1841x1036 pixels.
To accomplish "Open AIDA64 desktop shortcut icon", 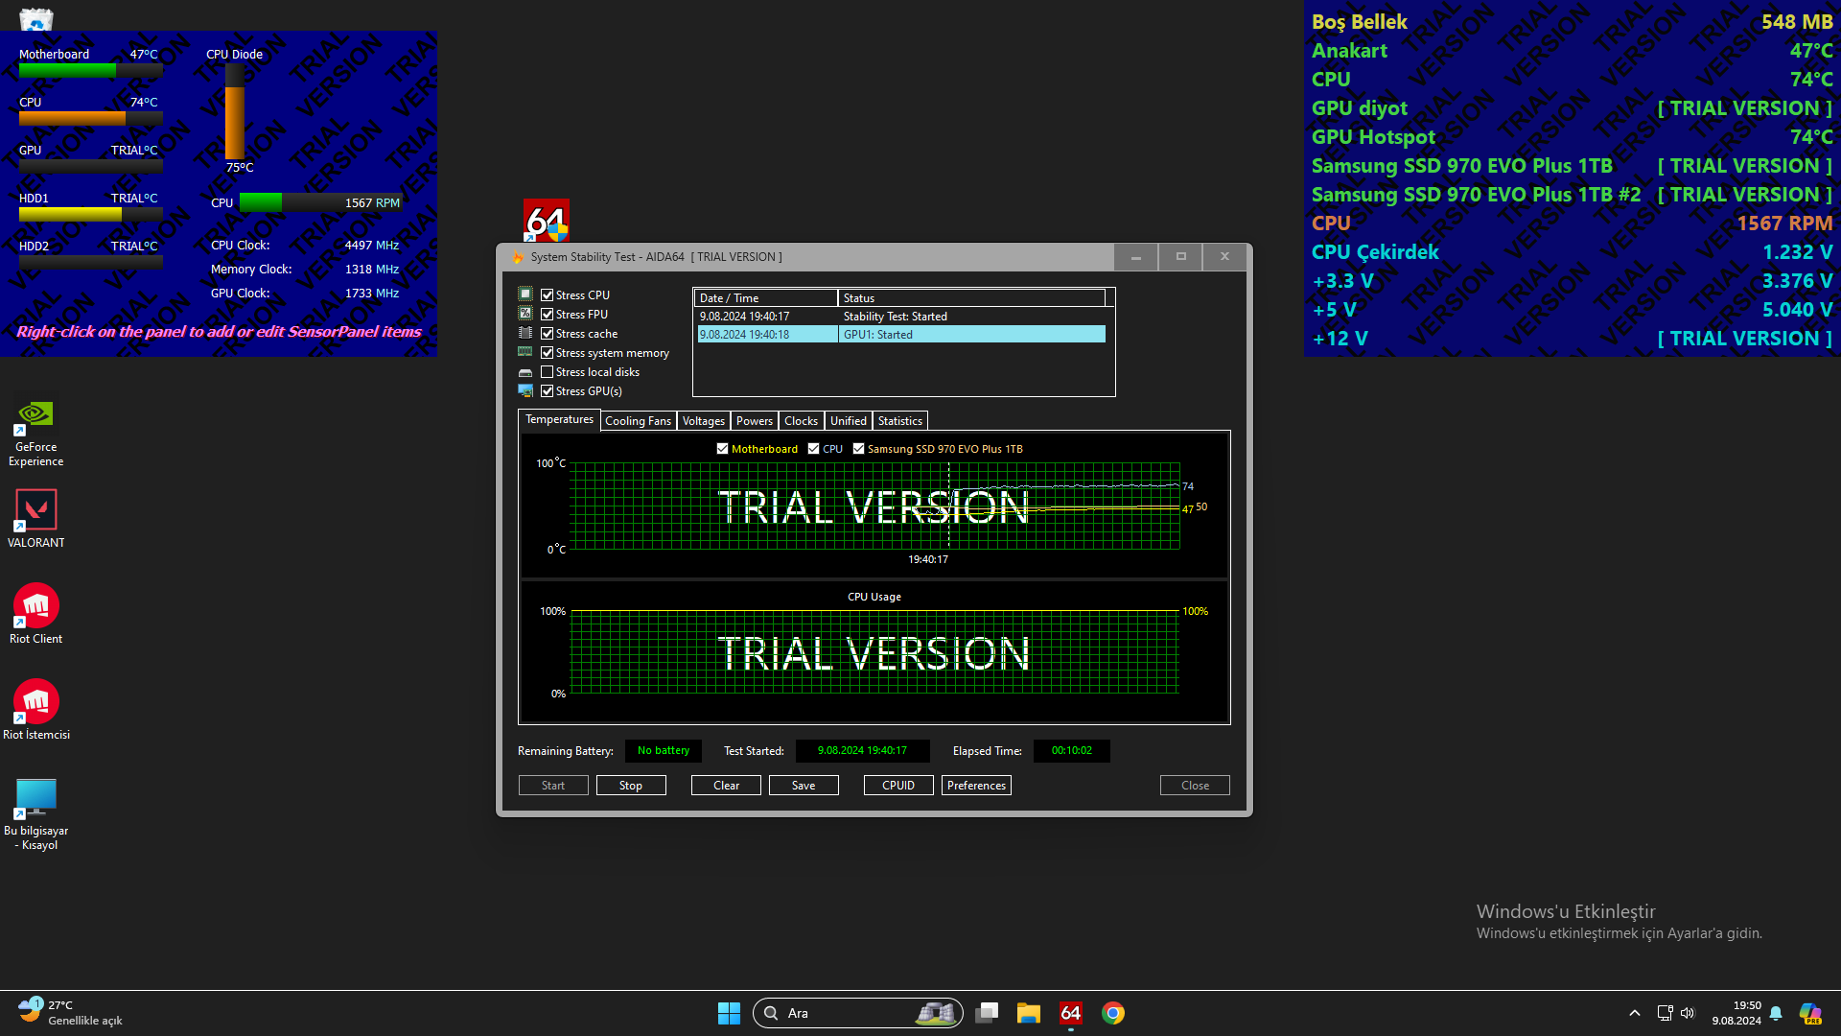I will tap(547, 222).
